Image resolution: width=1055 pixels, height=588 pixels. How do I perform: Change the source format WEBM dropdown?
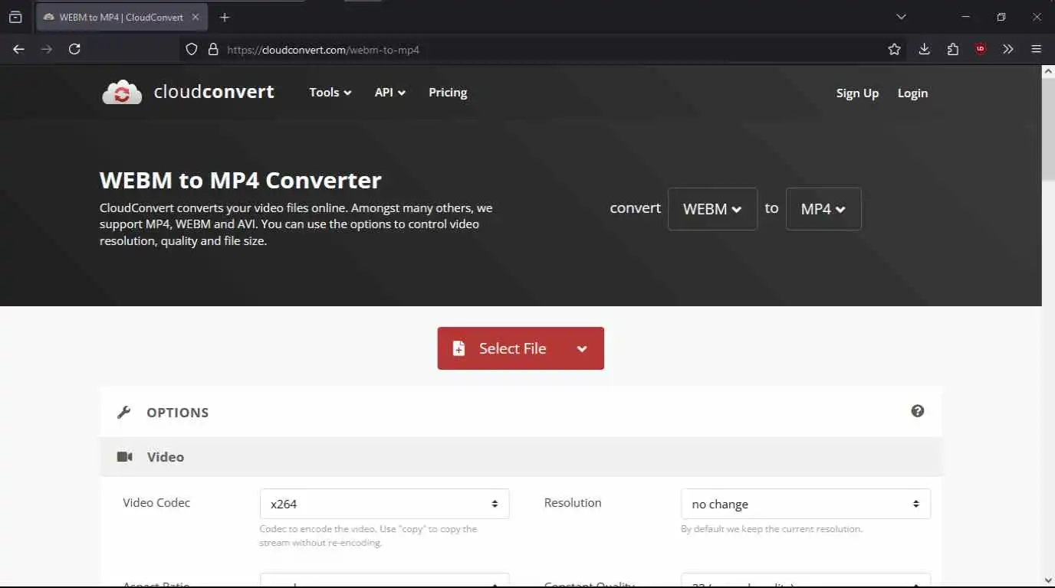[712, 209]
